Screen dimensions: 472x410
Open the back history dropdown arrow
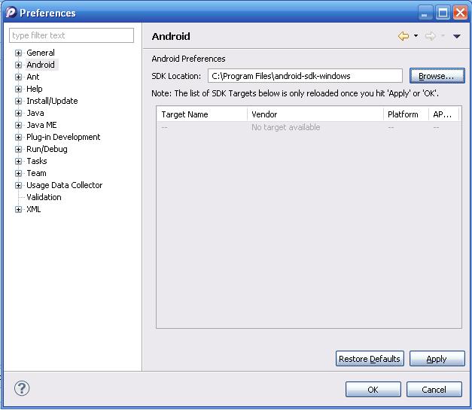coord(416,36)
